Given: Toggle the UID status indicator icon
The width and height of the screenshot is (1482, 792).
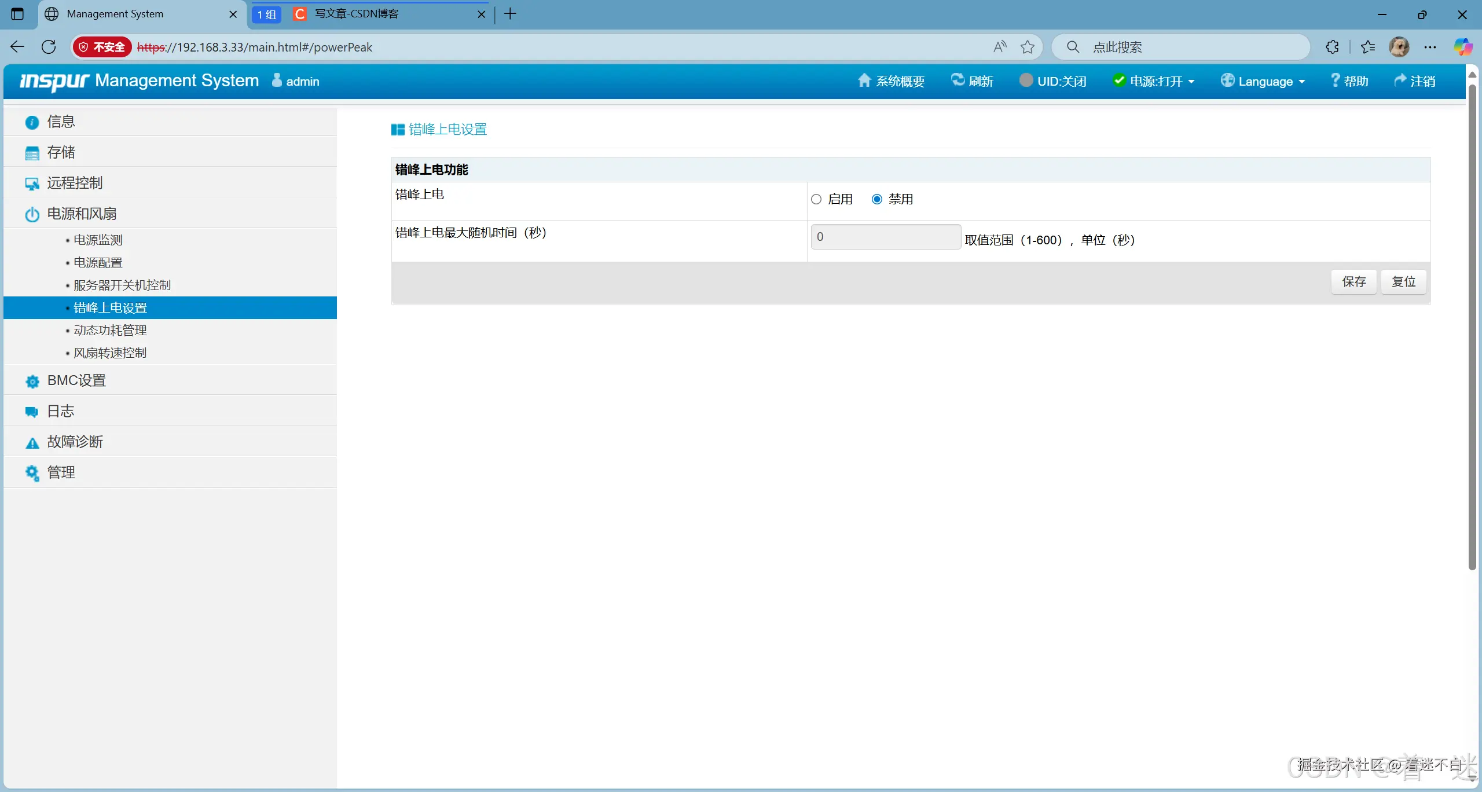Looking at the screenshot, I should [1026, 80].
